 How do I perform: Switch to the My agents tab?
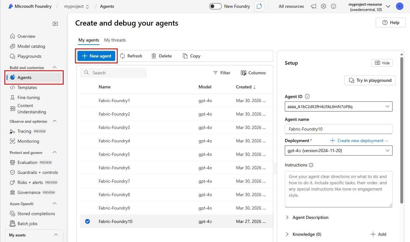[89, 40]
